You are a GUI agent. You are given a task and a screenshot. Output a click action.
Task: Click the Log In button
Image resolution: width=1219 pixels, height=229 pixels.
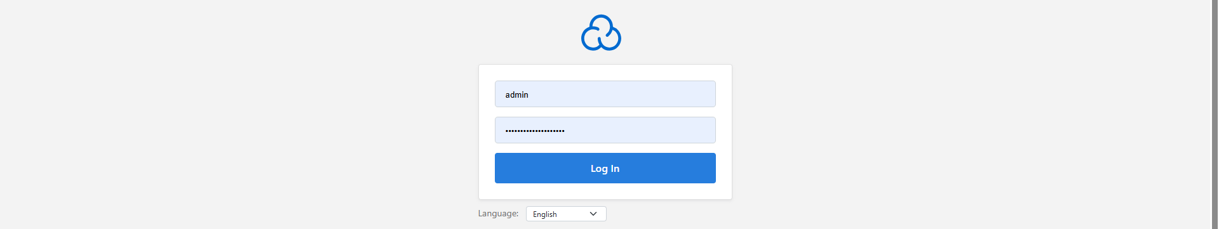click(605, 168)
